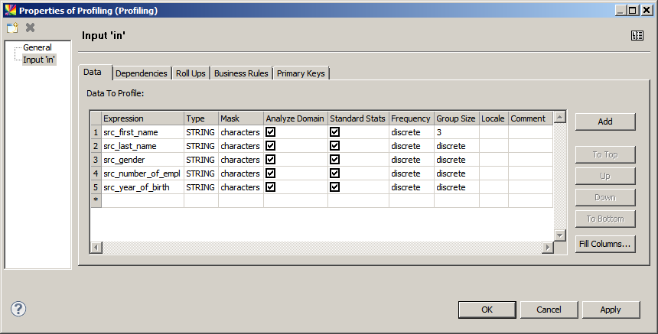Open help with the question mark icon
The width and height of the screenshot is (658, 334).
pos(19,309)
